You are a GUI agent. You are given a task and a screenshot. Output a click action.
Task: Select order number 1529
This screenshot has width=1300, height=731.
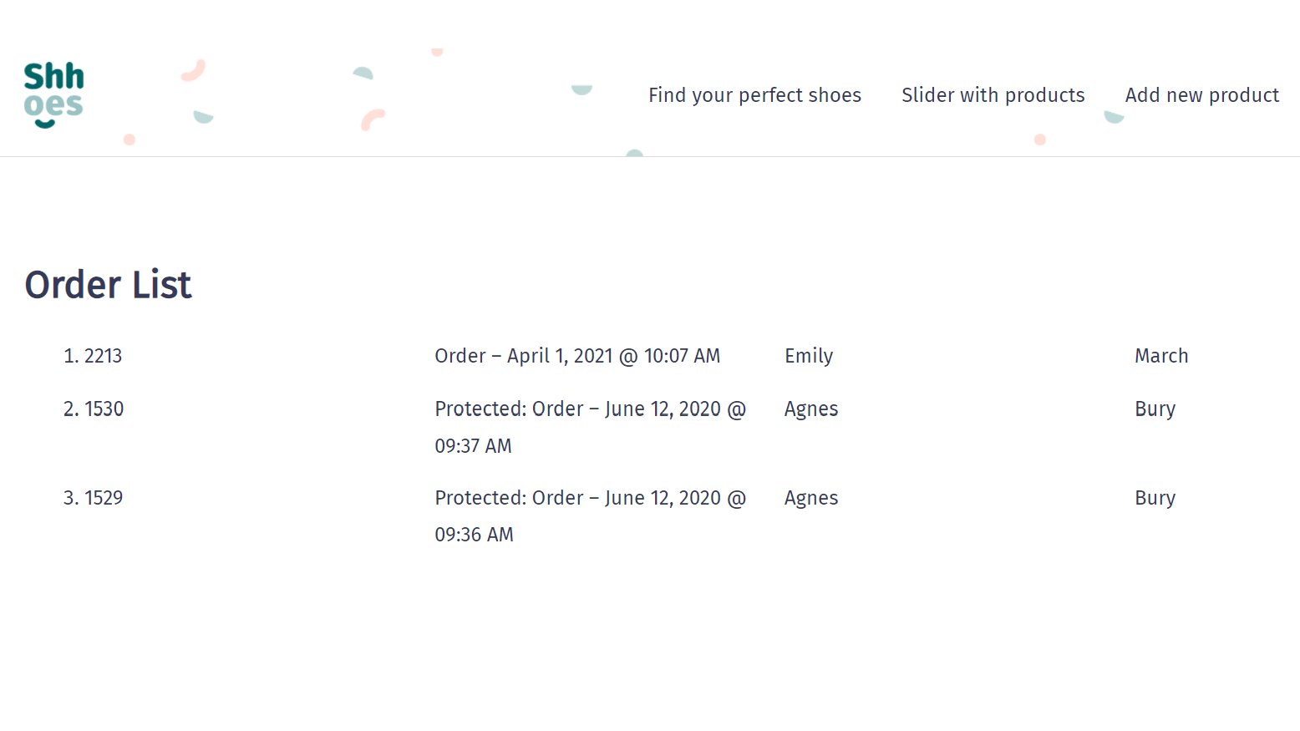pyautogui.click(x=104, y=498)
